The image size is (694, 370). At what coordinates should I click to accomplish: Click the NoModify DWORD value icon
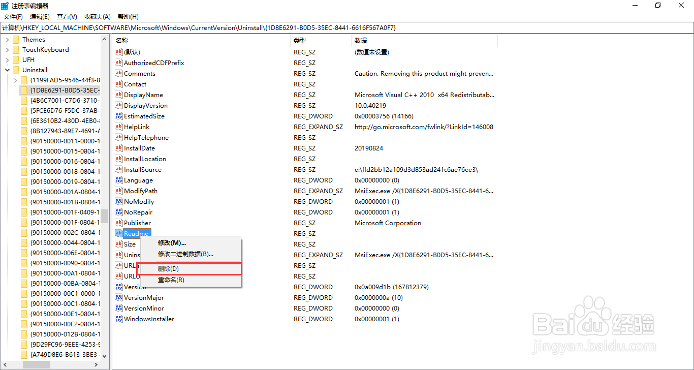click(119, 201)
